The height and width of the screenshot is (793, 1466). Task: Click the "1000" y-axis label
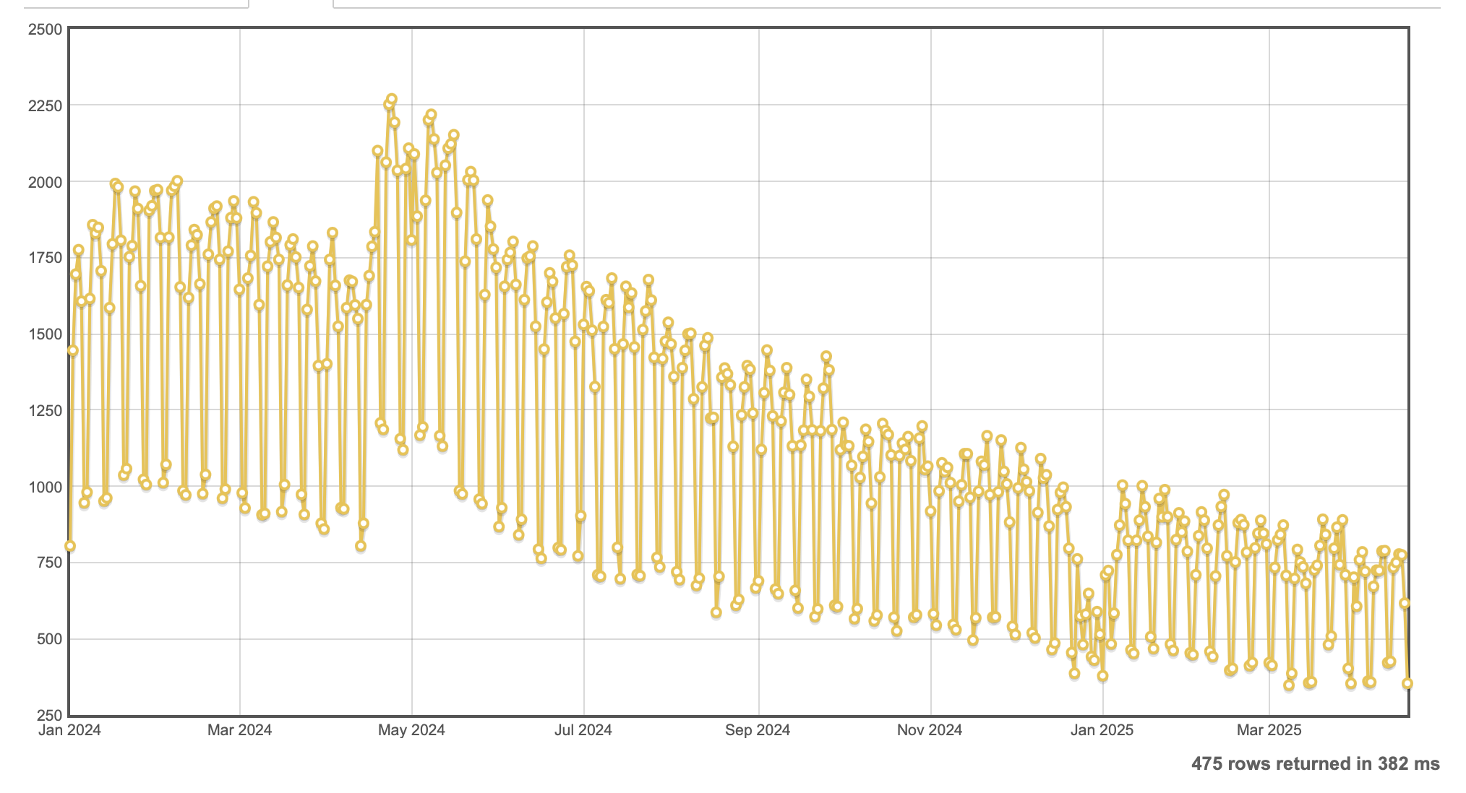coord(45,487)
